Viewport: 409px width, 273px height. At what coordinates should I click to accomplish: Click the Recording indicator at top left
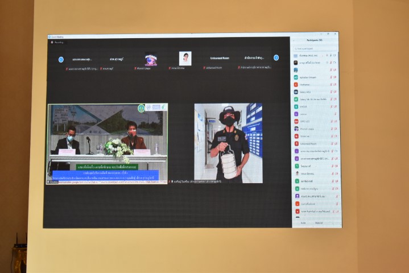click(x=57, y=42)
